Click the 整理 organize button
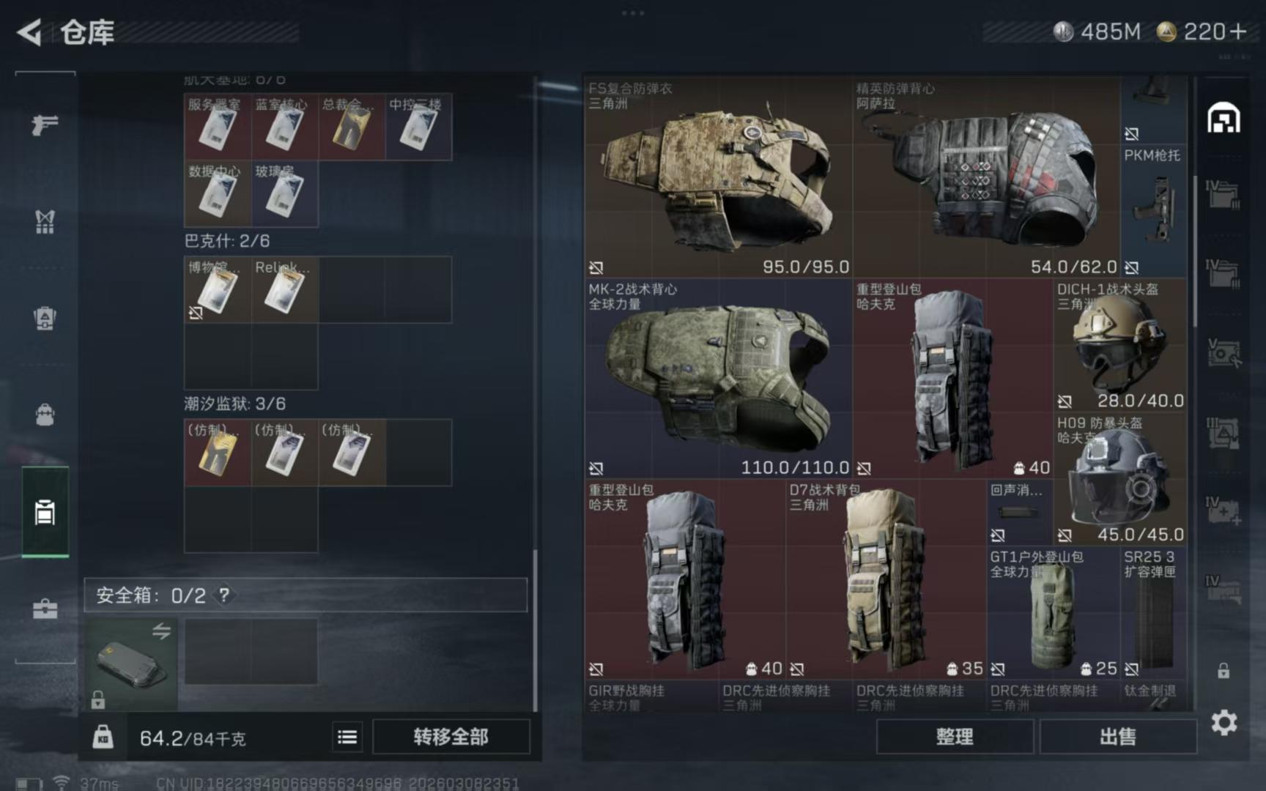Viewport: 1266px width, 791px height. coord(955,736)
